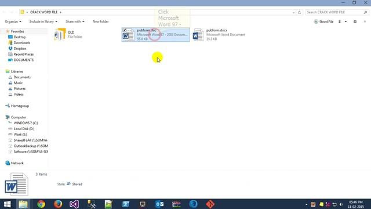The width and height of the screenshot is (371, 209).
Task: Click the Shred File button
Action: (323, 22)
